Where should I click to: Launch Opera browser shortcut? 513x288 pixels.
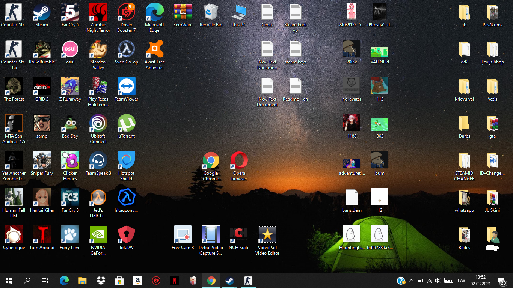tap(239, 166)
